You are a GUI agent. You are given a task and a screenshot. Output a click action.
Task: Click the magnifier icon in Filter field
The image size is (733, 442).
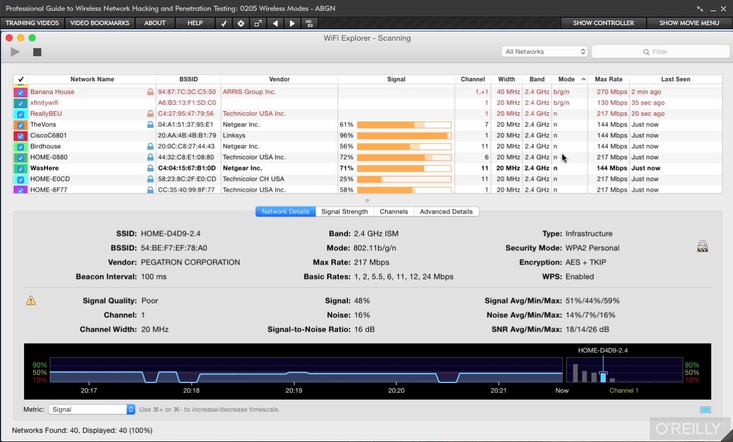(x=647, y=52)
